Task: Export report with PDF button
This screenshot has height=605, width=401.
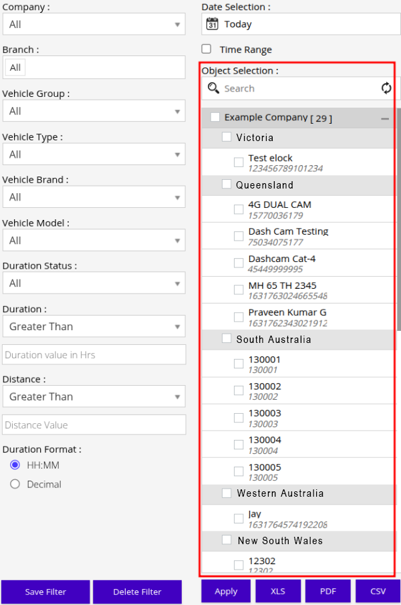Action: pyautogui.click(x=328, y=591)
